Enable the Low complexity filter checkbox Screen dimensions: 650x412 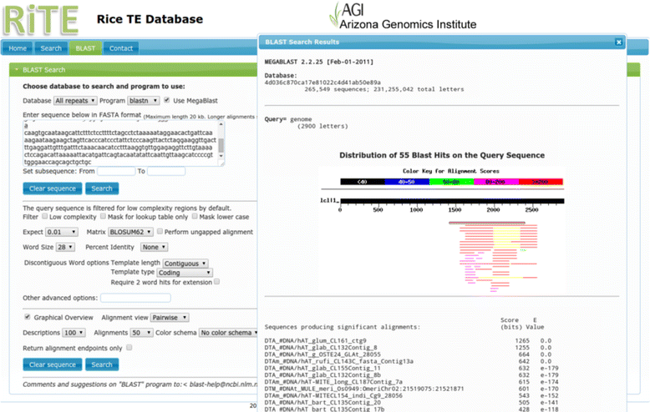coord(44,216)
